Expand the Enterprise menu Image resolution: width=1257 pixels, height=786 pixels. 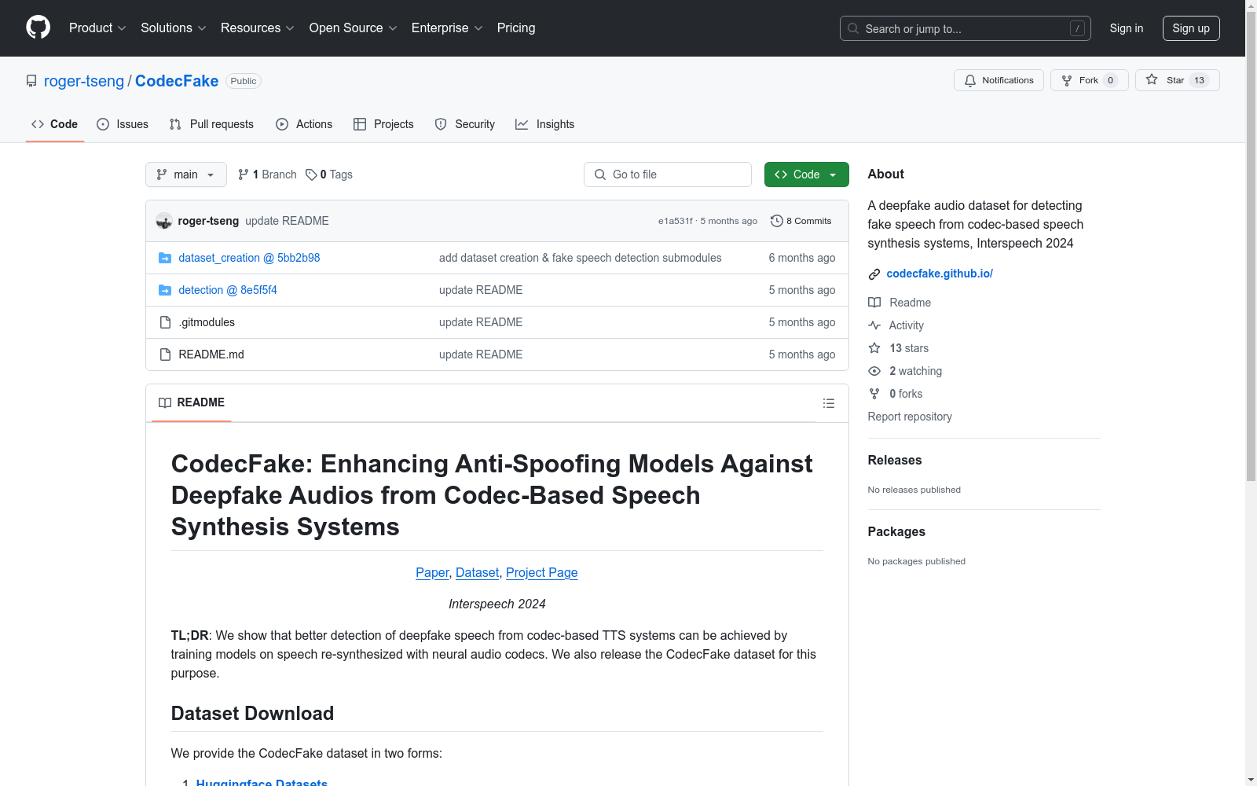click(447, 28)
